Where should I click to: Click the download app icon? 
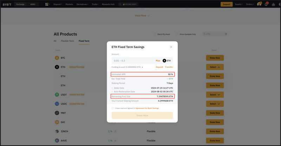click(273, 5)
